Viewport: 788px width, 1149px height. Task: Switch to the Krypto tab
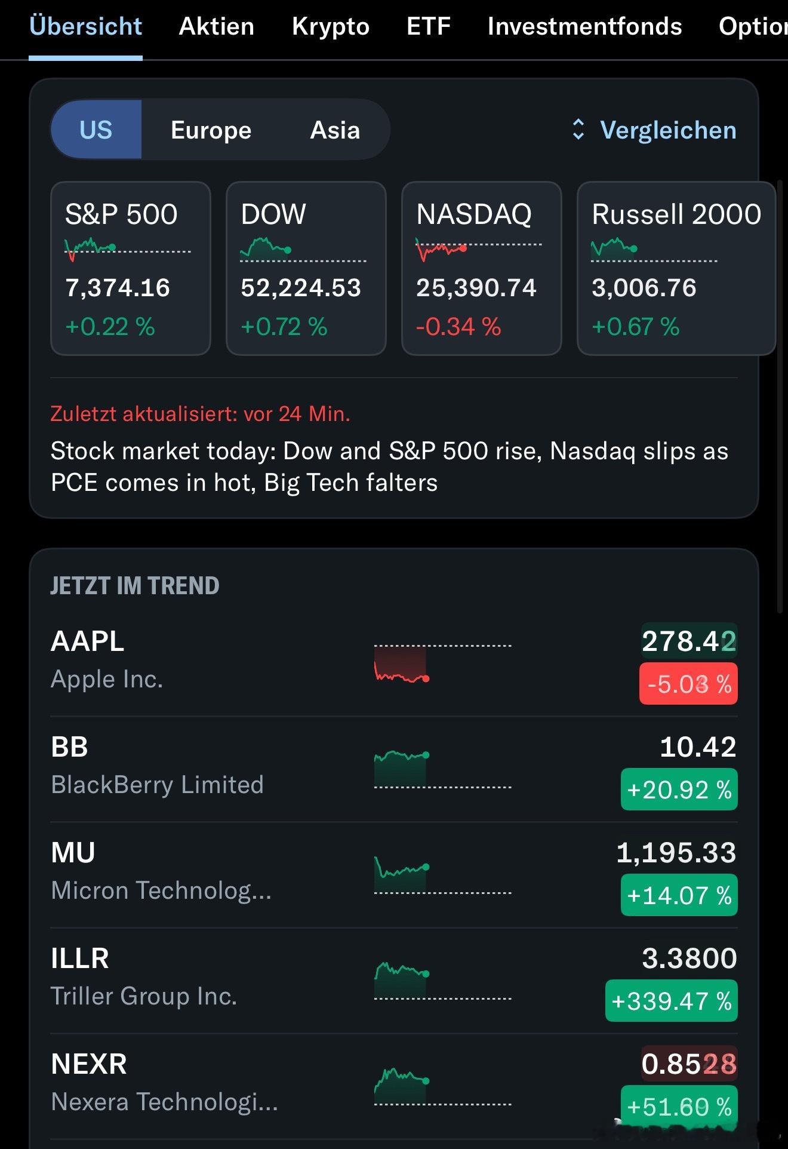click(x=331, y=26)
